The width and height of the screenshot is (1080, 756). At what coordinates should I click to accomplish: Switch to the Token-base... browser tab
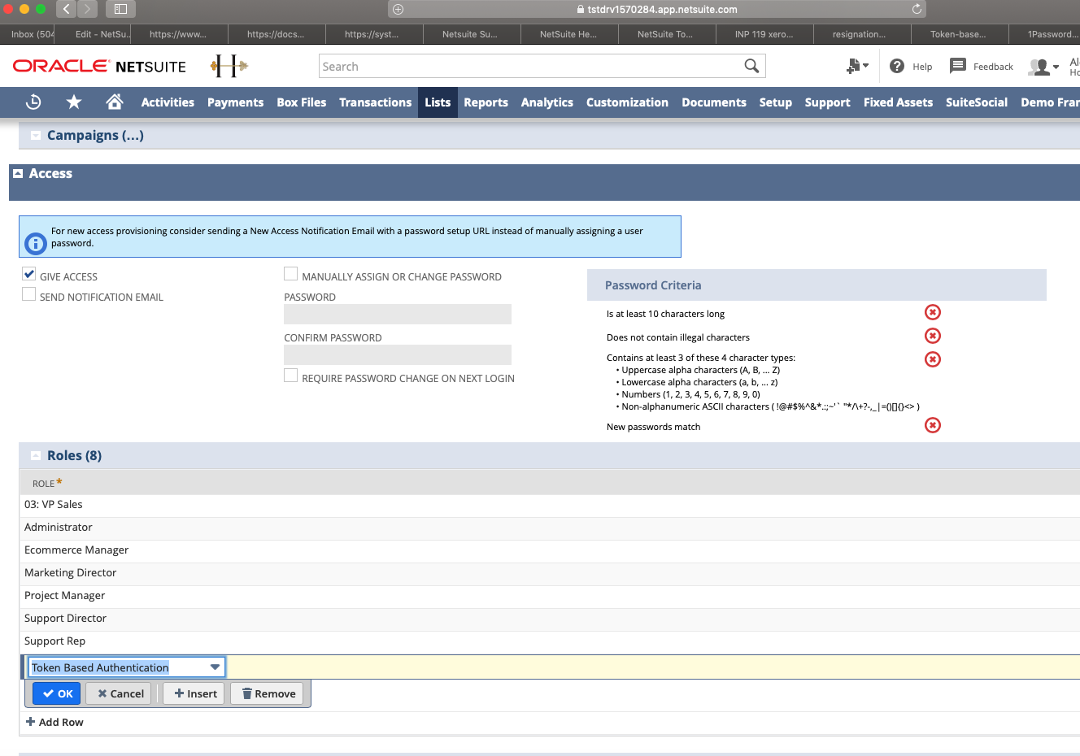(x=959, y=34)
